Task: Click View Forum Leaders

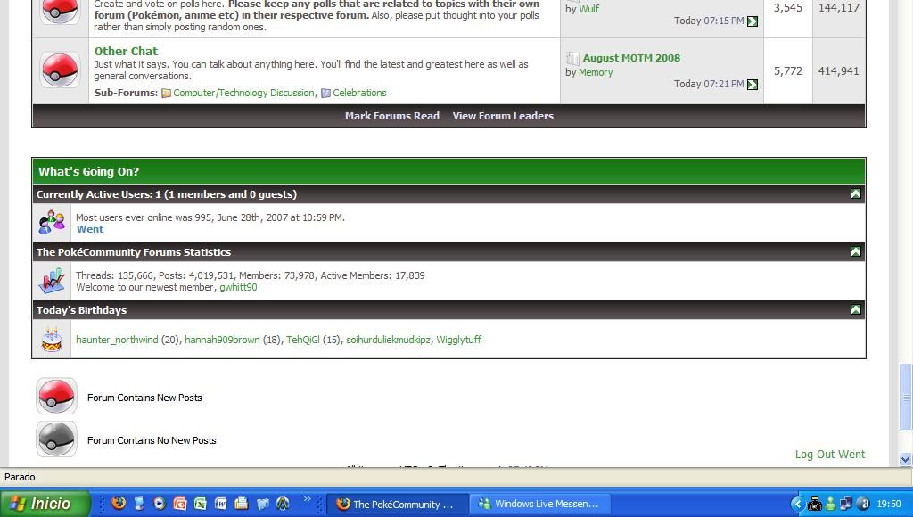Action: [x=503, y=116]
